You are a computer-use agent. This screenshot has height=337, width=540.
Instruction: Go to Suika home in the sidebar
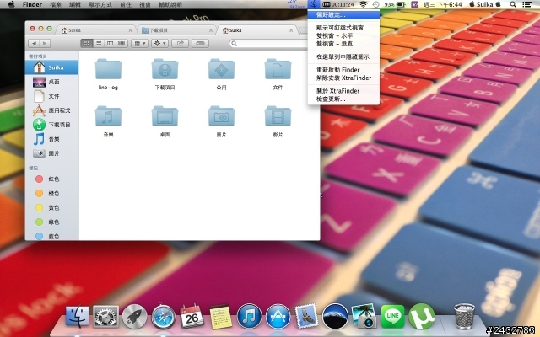52,67
